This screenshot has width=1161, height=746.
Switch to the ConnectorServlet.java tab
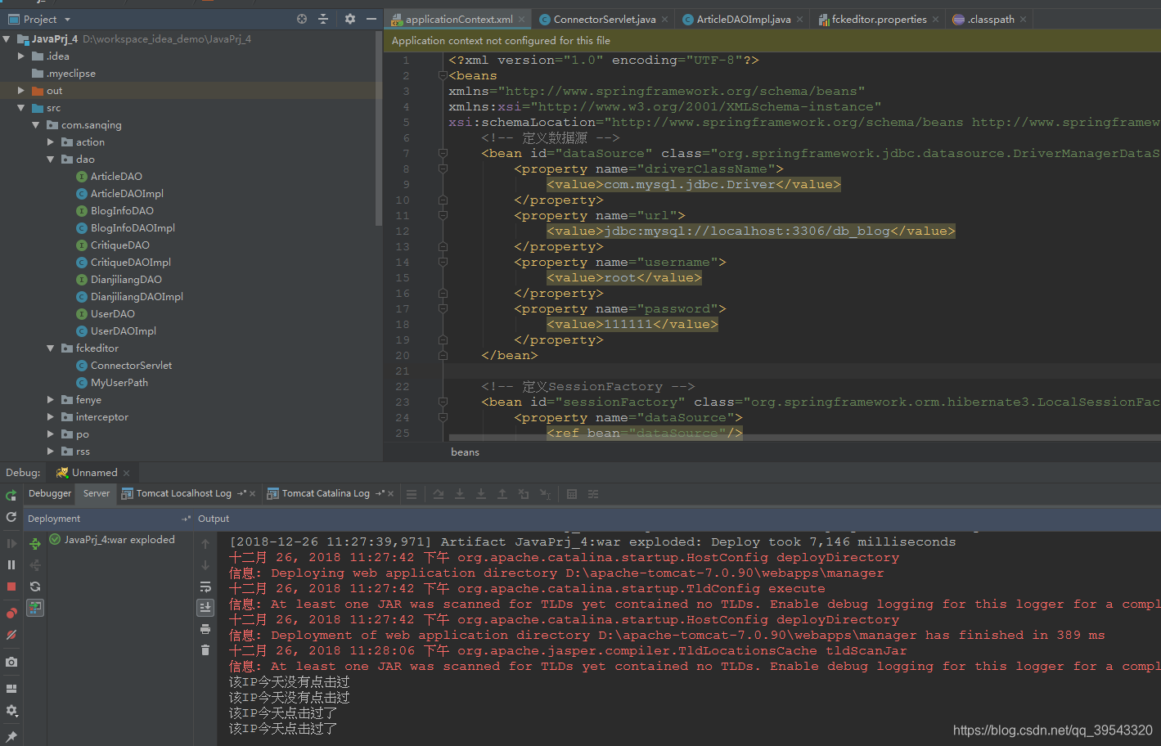coord(604,20)
